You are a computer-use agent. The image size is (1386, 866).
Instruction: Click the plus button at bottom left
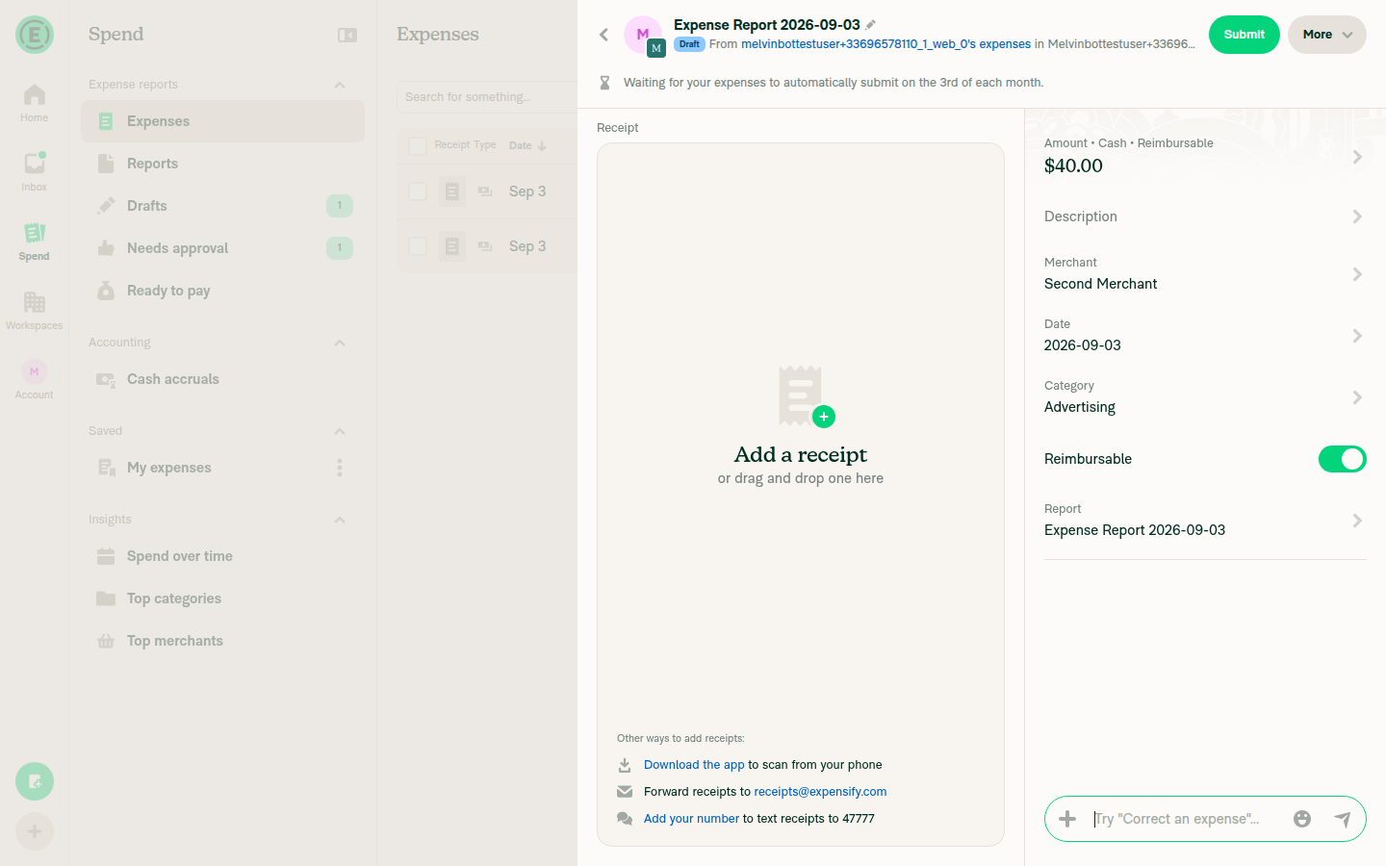tap(35, 831)
